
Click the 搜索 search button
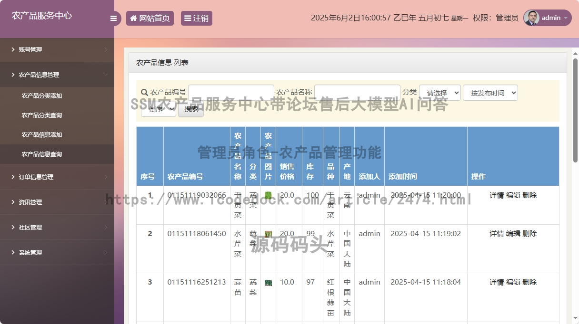[x=191, y=109]
